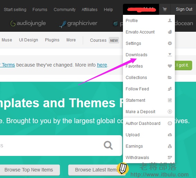Screen dimensions: 196x178
Task: Click the Sign Out button
Action: [x=184, y=9]
